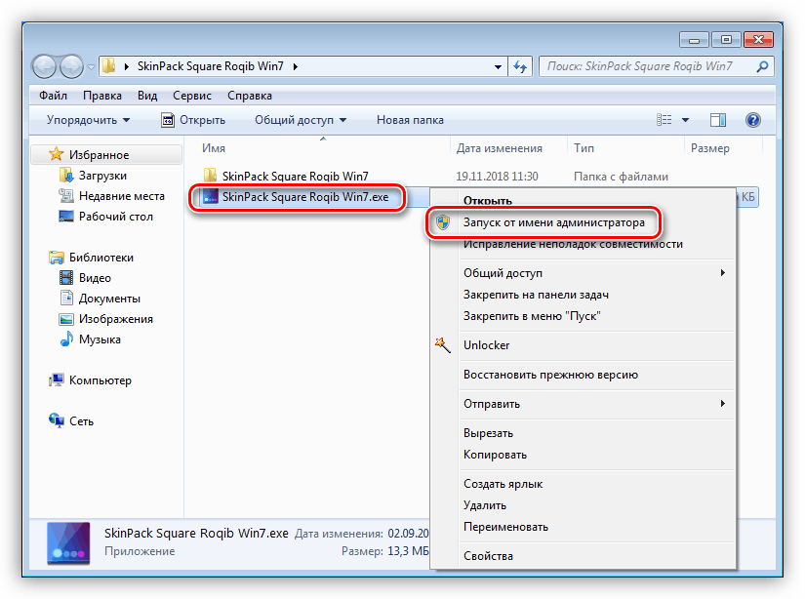Open the Видео library
Image resolution: width=805 pixels, height=599 pixels.
point(95,278)
